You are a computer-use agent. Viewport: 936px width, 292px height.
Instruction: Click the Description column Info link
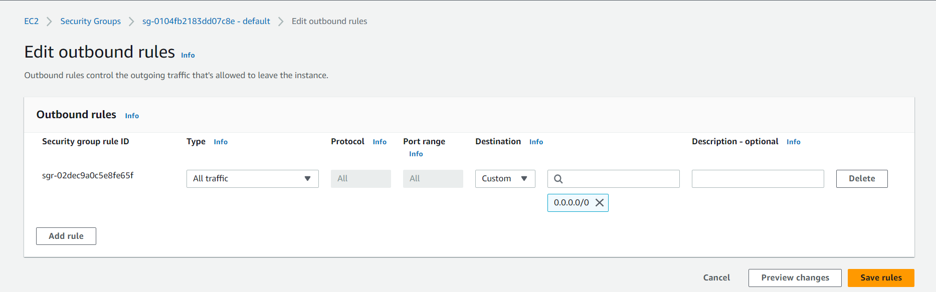pos(793,142)
